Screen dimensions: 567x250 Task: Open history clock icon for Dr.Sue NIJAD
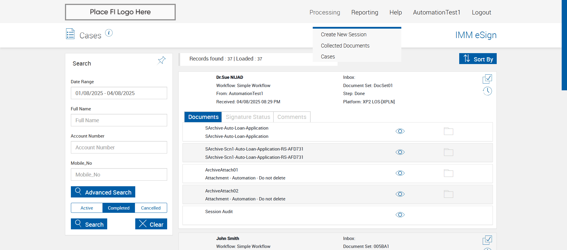(x=487, y=91)
